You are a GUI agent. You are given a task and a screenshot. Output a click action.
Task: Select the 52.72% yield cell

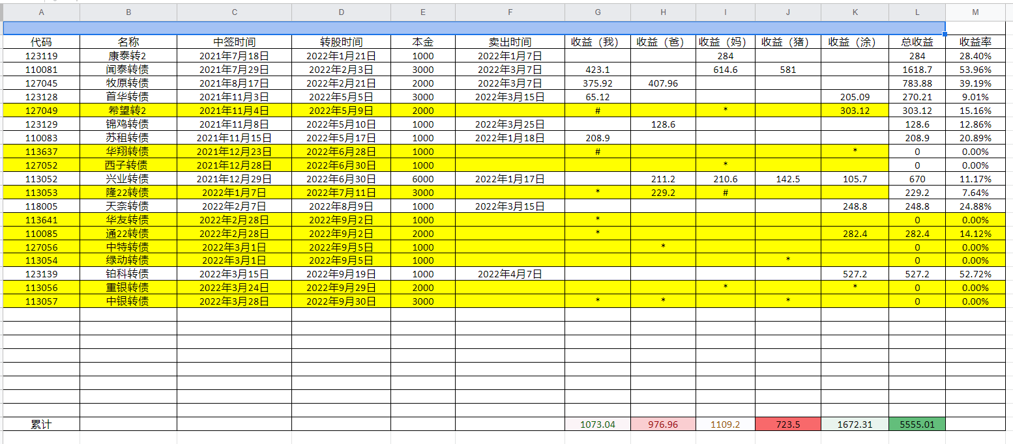tap(975, 274)
